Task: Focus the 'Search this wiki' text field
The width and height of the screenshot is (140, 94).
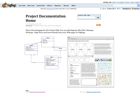Action: tap(87, 17)
